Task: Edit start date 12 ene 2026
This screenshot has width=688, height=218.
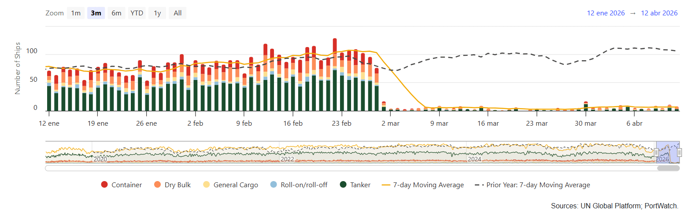Action: (606, 13)
